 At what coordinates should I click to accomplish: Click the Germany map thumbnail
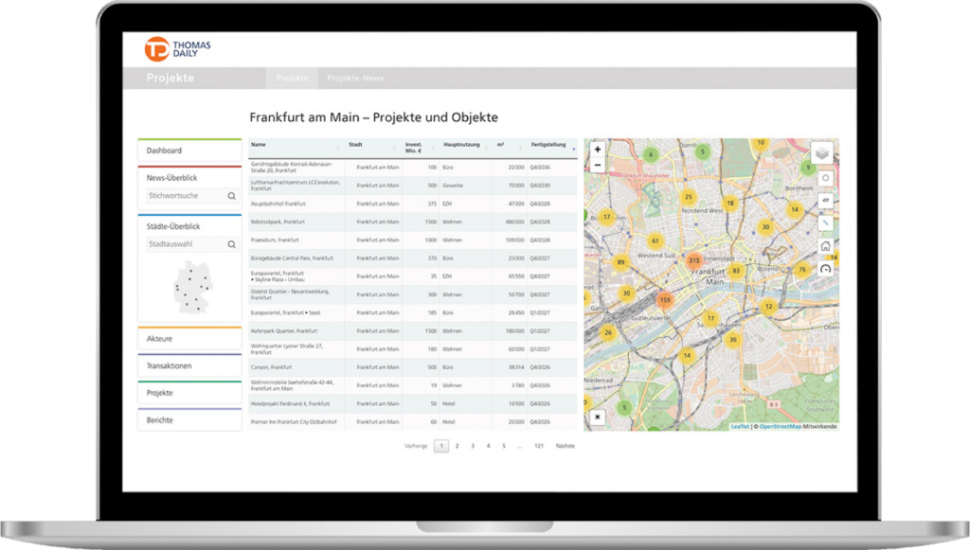coord(192,288)
